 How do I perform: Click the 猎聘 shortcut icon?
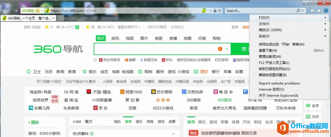[x=126, y=60]
